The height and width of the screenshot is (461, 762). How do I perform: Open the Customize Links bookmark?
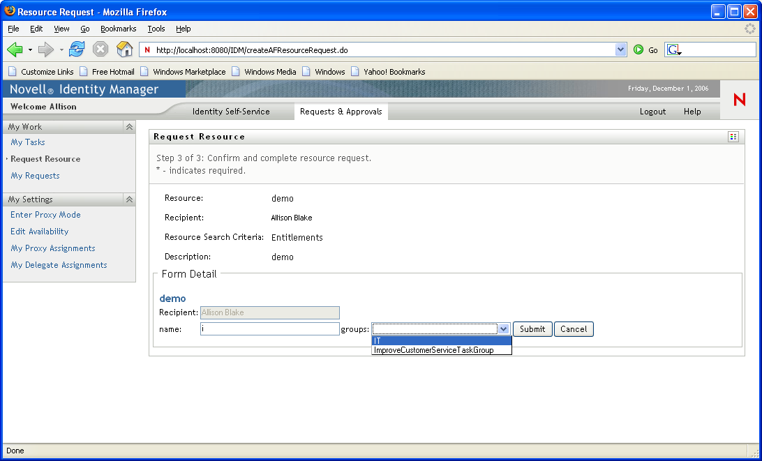click(x=40, y=72)
